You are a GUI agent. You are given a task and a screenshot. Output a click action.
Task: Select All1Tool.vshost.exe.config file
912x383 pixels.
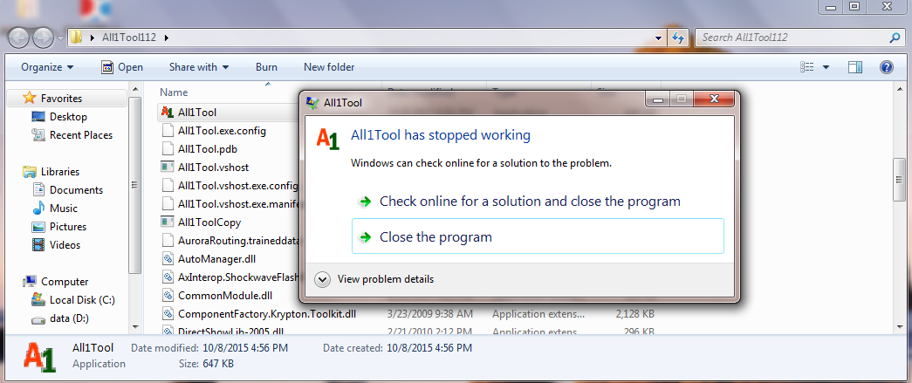click(x=238, y=186)
